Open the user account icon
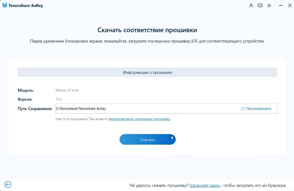This screenshot has height=191, width=294. point(251,6)
